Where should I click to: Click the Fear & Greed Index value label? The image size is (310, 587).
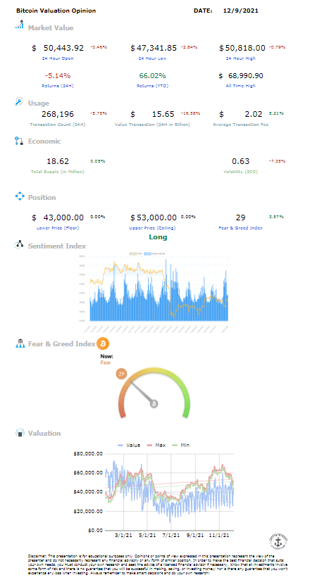[x=241, y=227]
